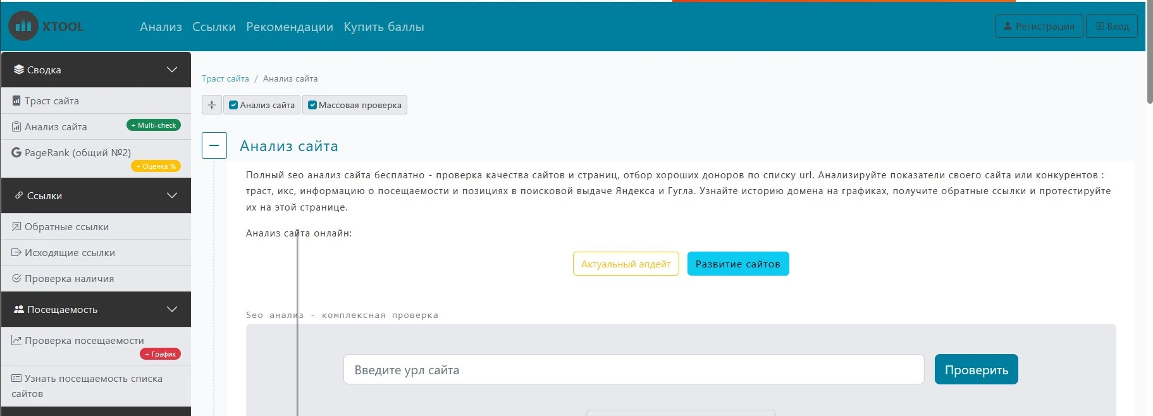Click the XTOOL logo icon

23,26
